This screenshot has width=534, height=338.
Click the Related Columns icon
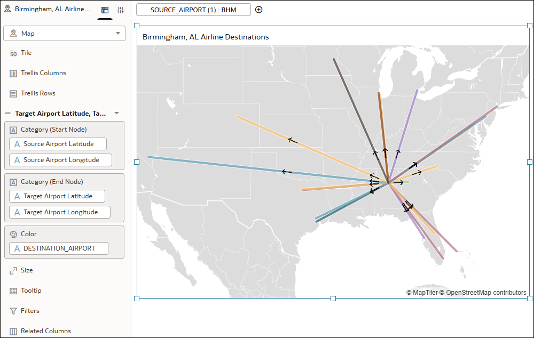[13, 331]
